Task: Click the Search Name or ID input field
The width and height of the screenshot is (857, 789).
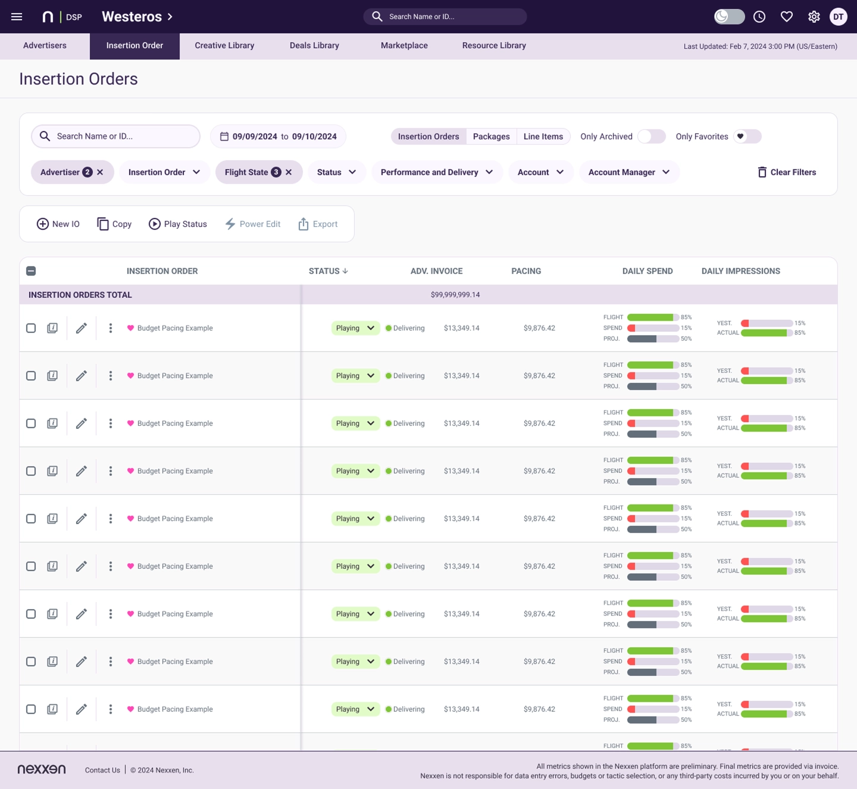Action: [115, 136]
